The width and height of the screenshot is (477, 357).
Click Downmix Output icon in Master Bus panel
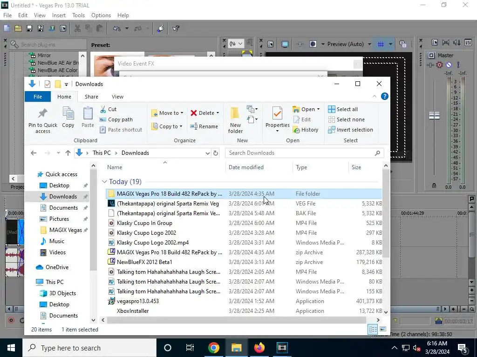(446, 42)
